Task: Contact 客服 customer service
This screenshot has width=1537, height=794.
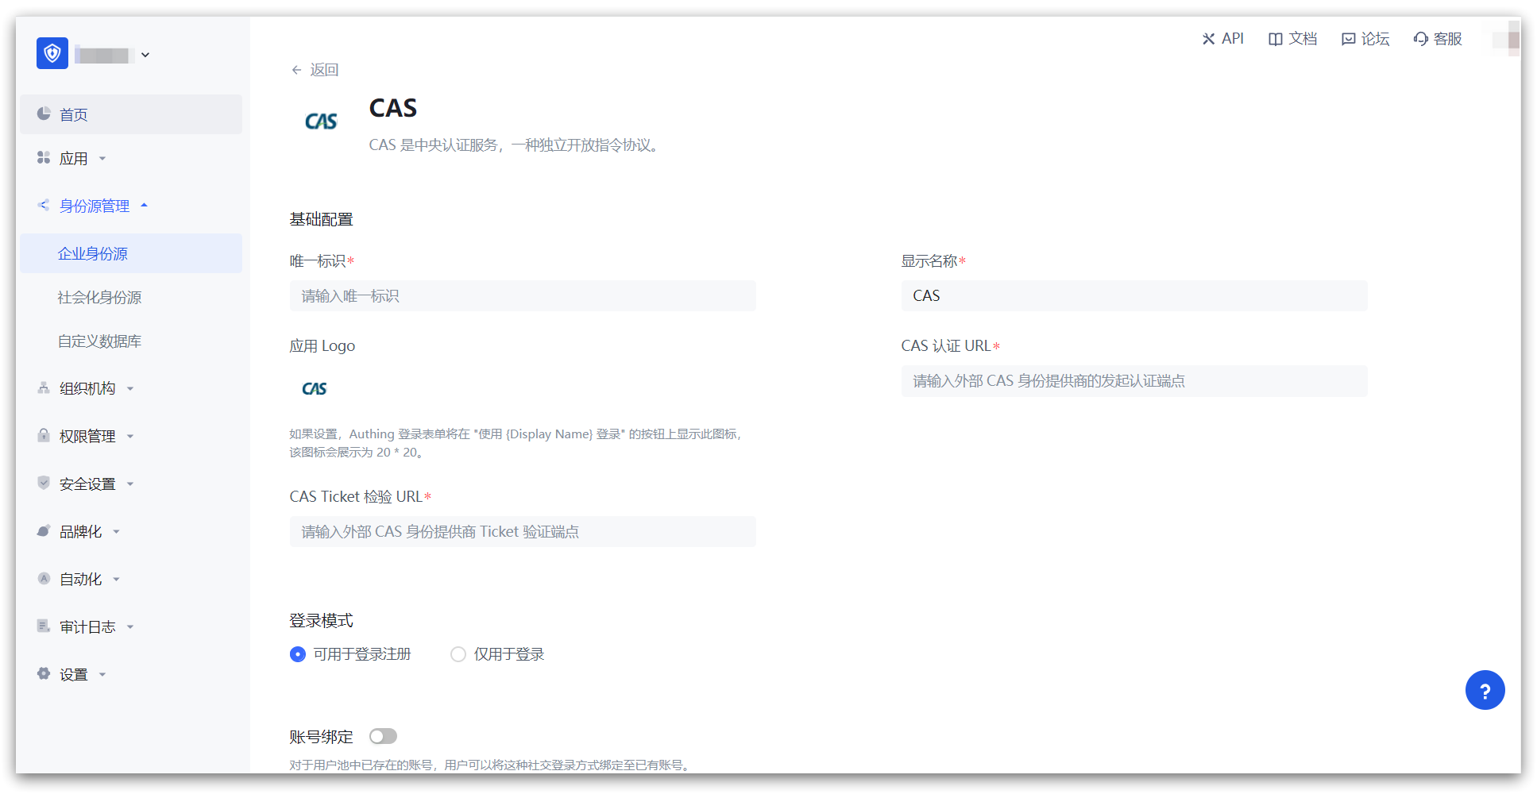Action: pos(1438,39)
